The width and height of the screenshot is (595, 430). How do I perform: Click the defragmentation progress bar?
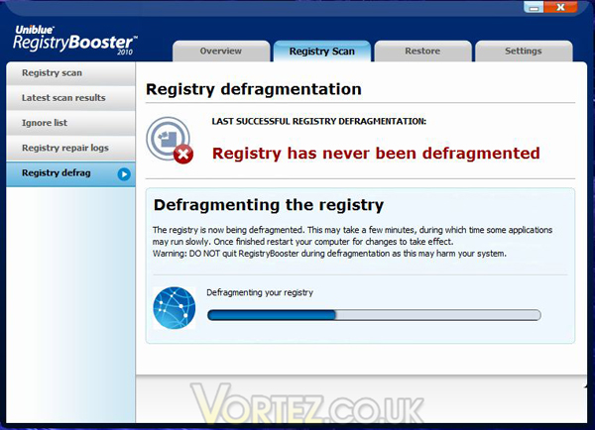[x=374, y=315]
